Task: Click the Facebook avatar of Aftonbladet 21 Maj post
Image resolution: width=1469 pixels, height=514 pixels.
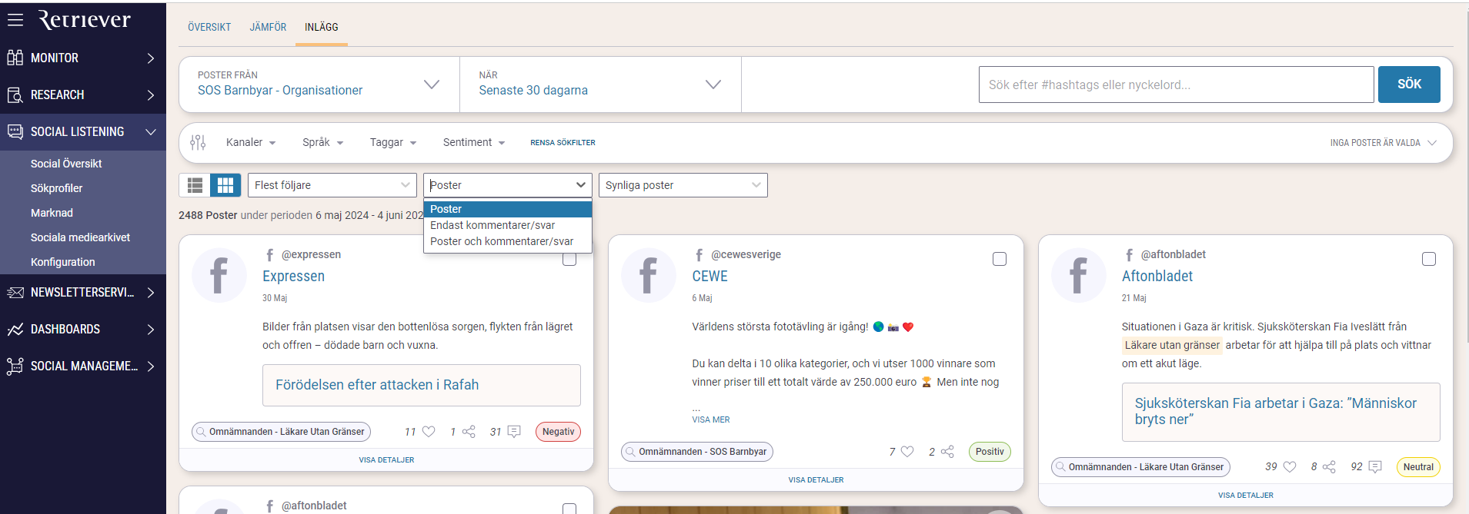Action: tap(1079, 275)
